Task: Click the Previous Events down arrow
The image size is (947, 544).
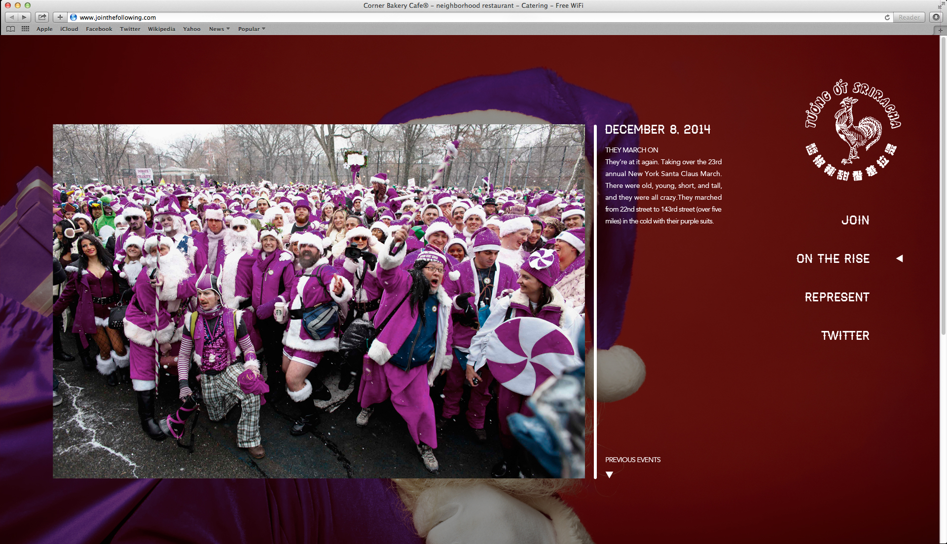Action: pyautogui.click(x=609, y=474)
